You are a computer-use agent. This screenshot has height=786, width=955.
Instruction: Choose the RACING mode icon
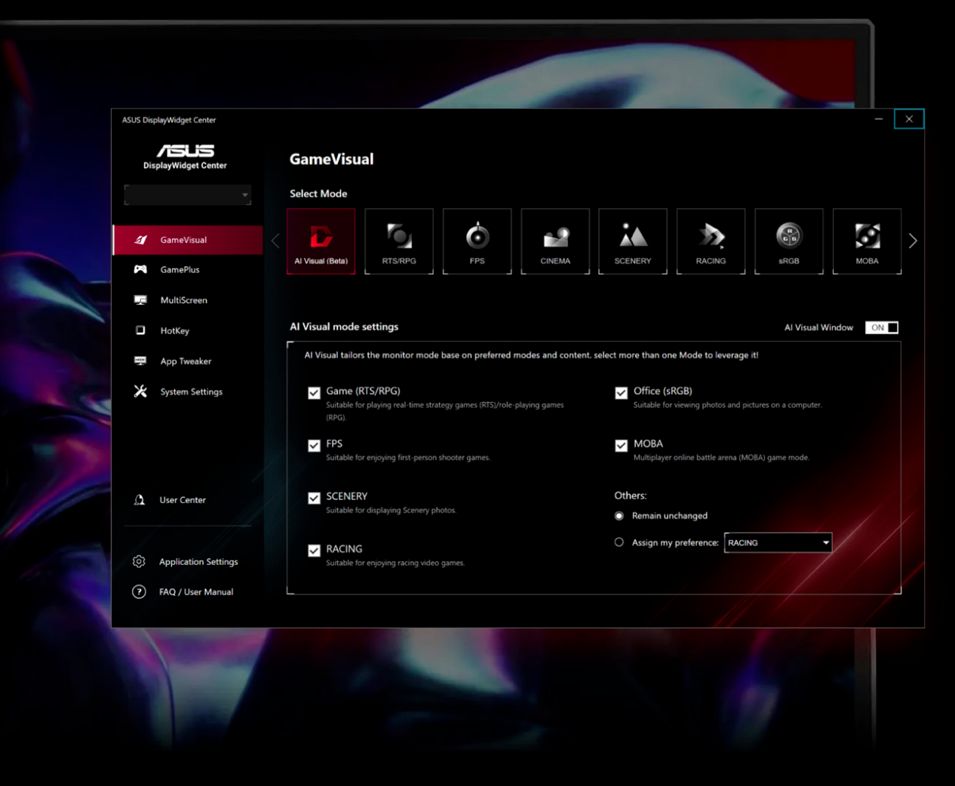tap(711, 241)
